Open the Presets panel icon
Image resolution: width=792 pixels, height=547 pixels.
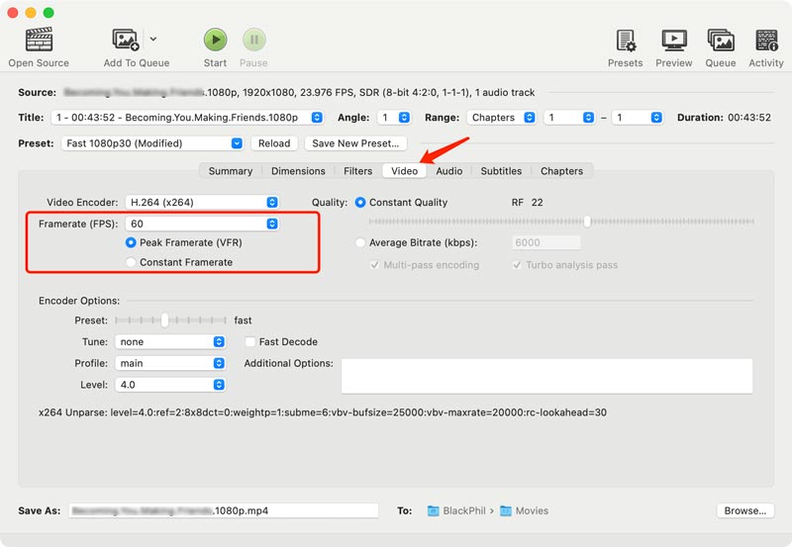[626, 41]
